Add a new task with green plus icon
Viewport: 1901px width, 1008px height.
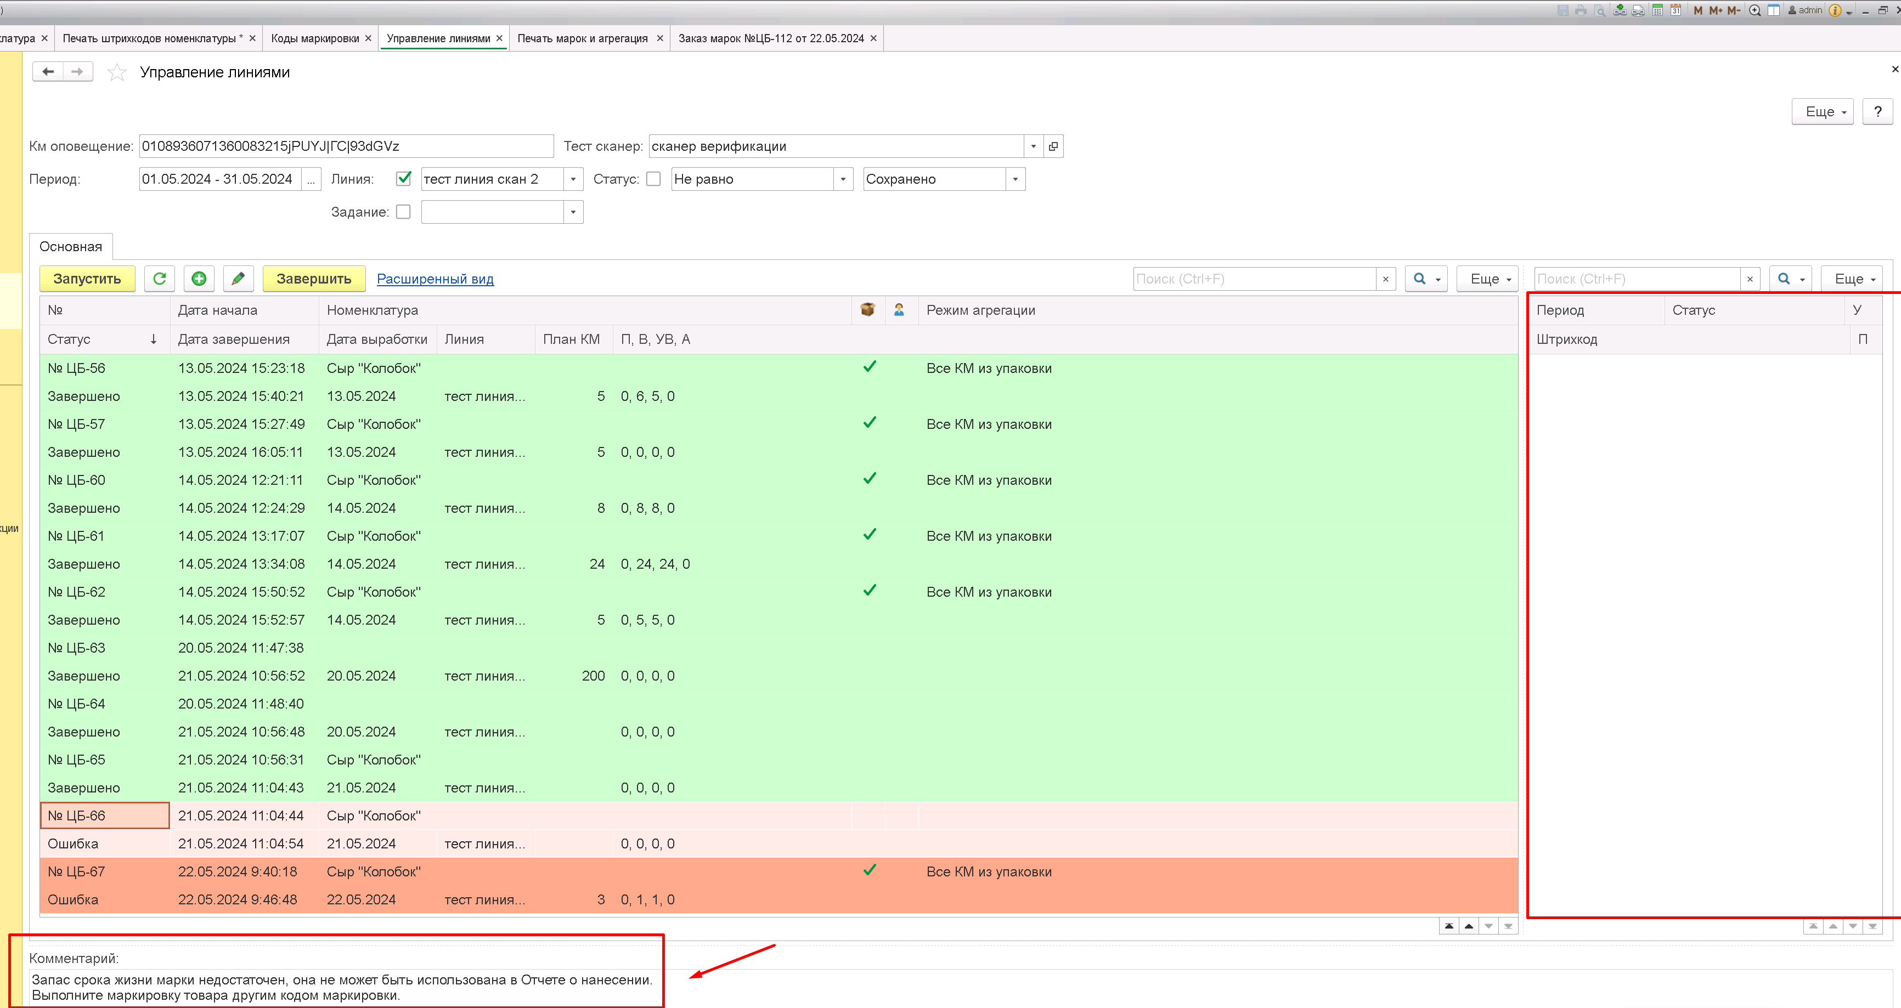pos(199,279)
